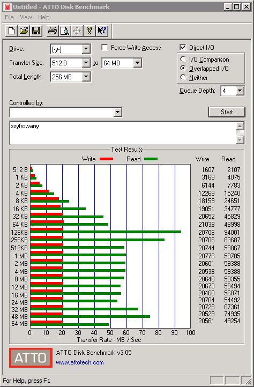Start the benchmark with Start button

(x=227, y=112)
